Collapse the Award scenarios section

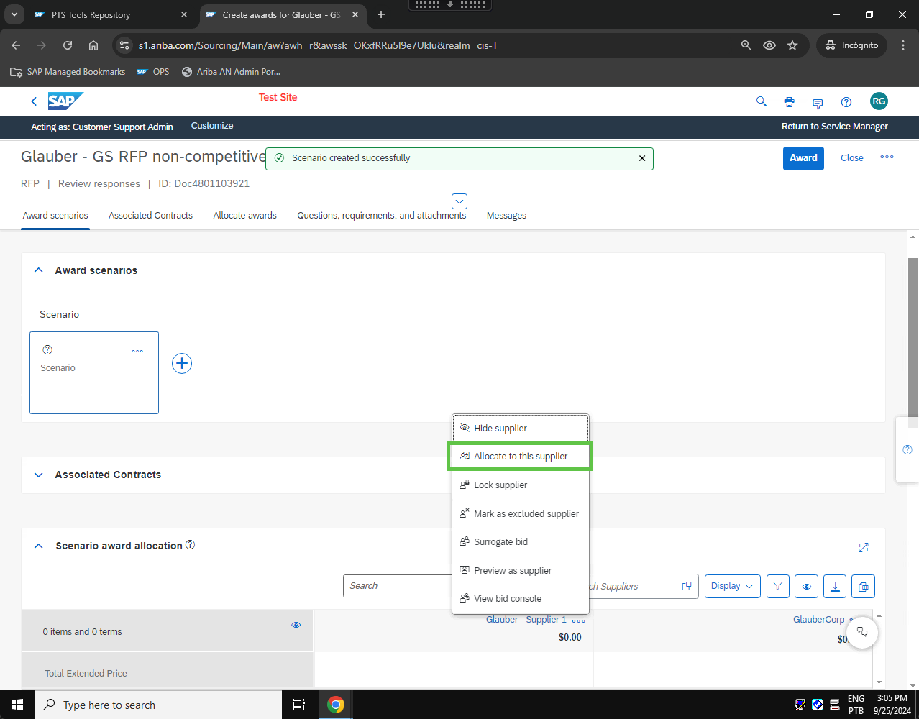pyautogui.click(x=39, y=270)
